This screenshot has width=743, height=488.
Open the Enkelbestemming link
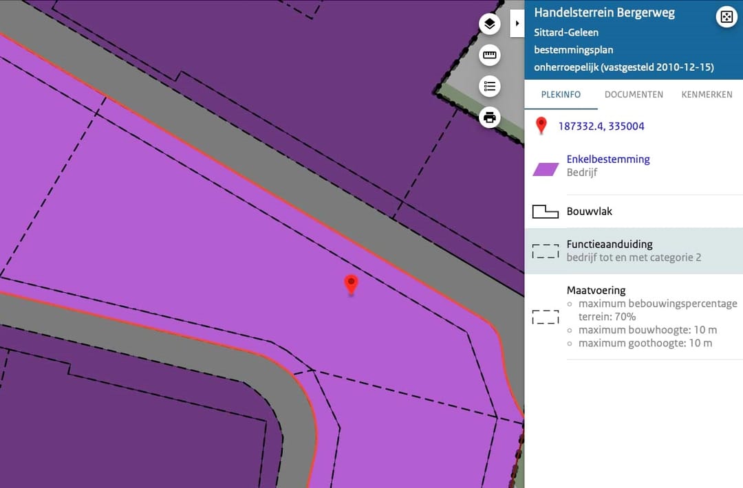pos(607,159)
